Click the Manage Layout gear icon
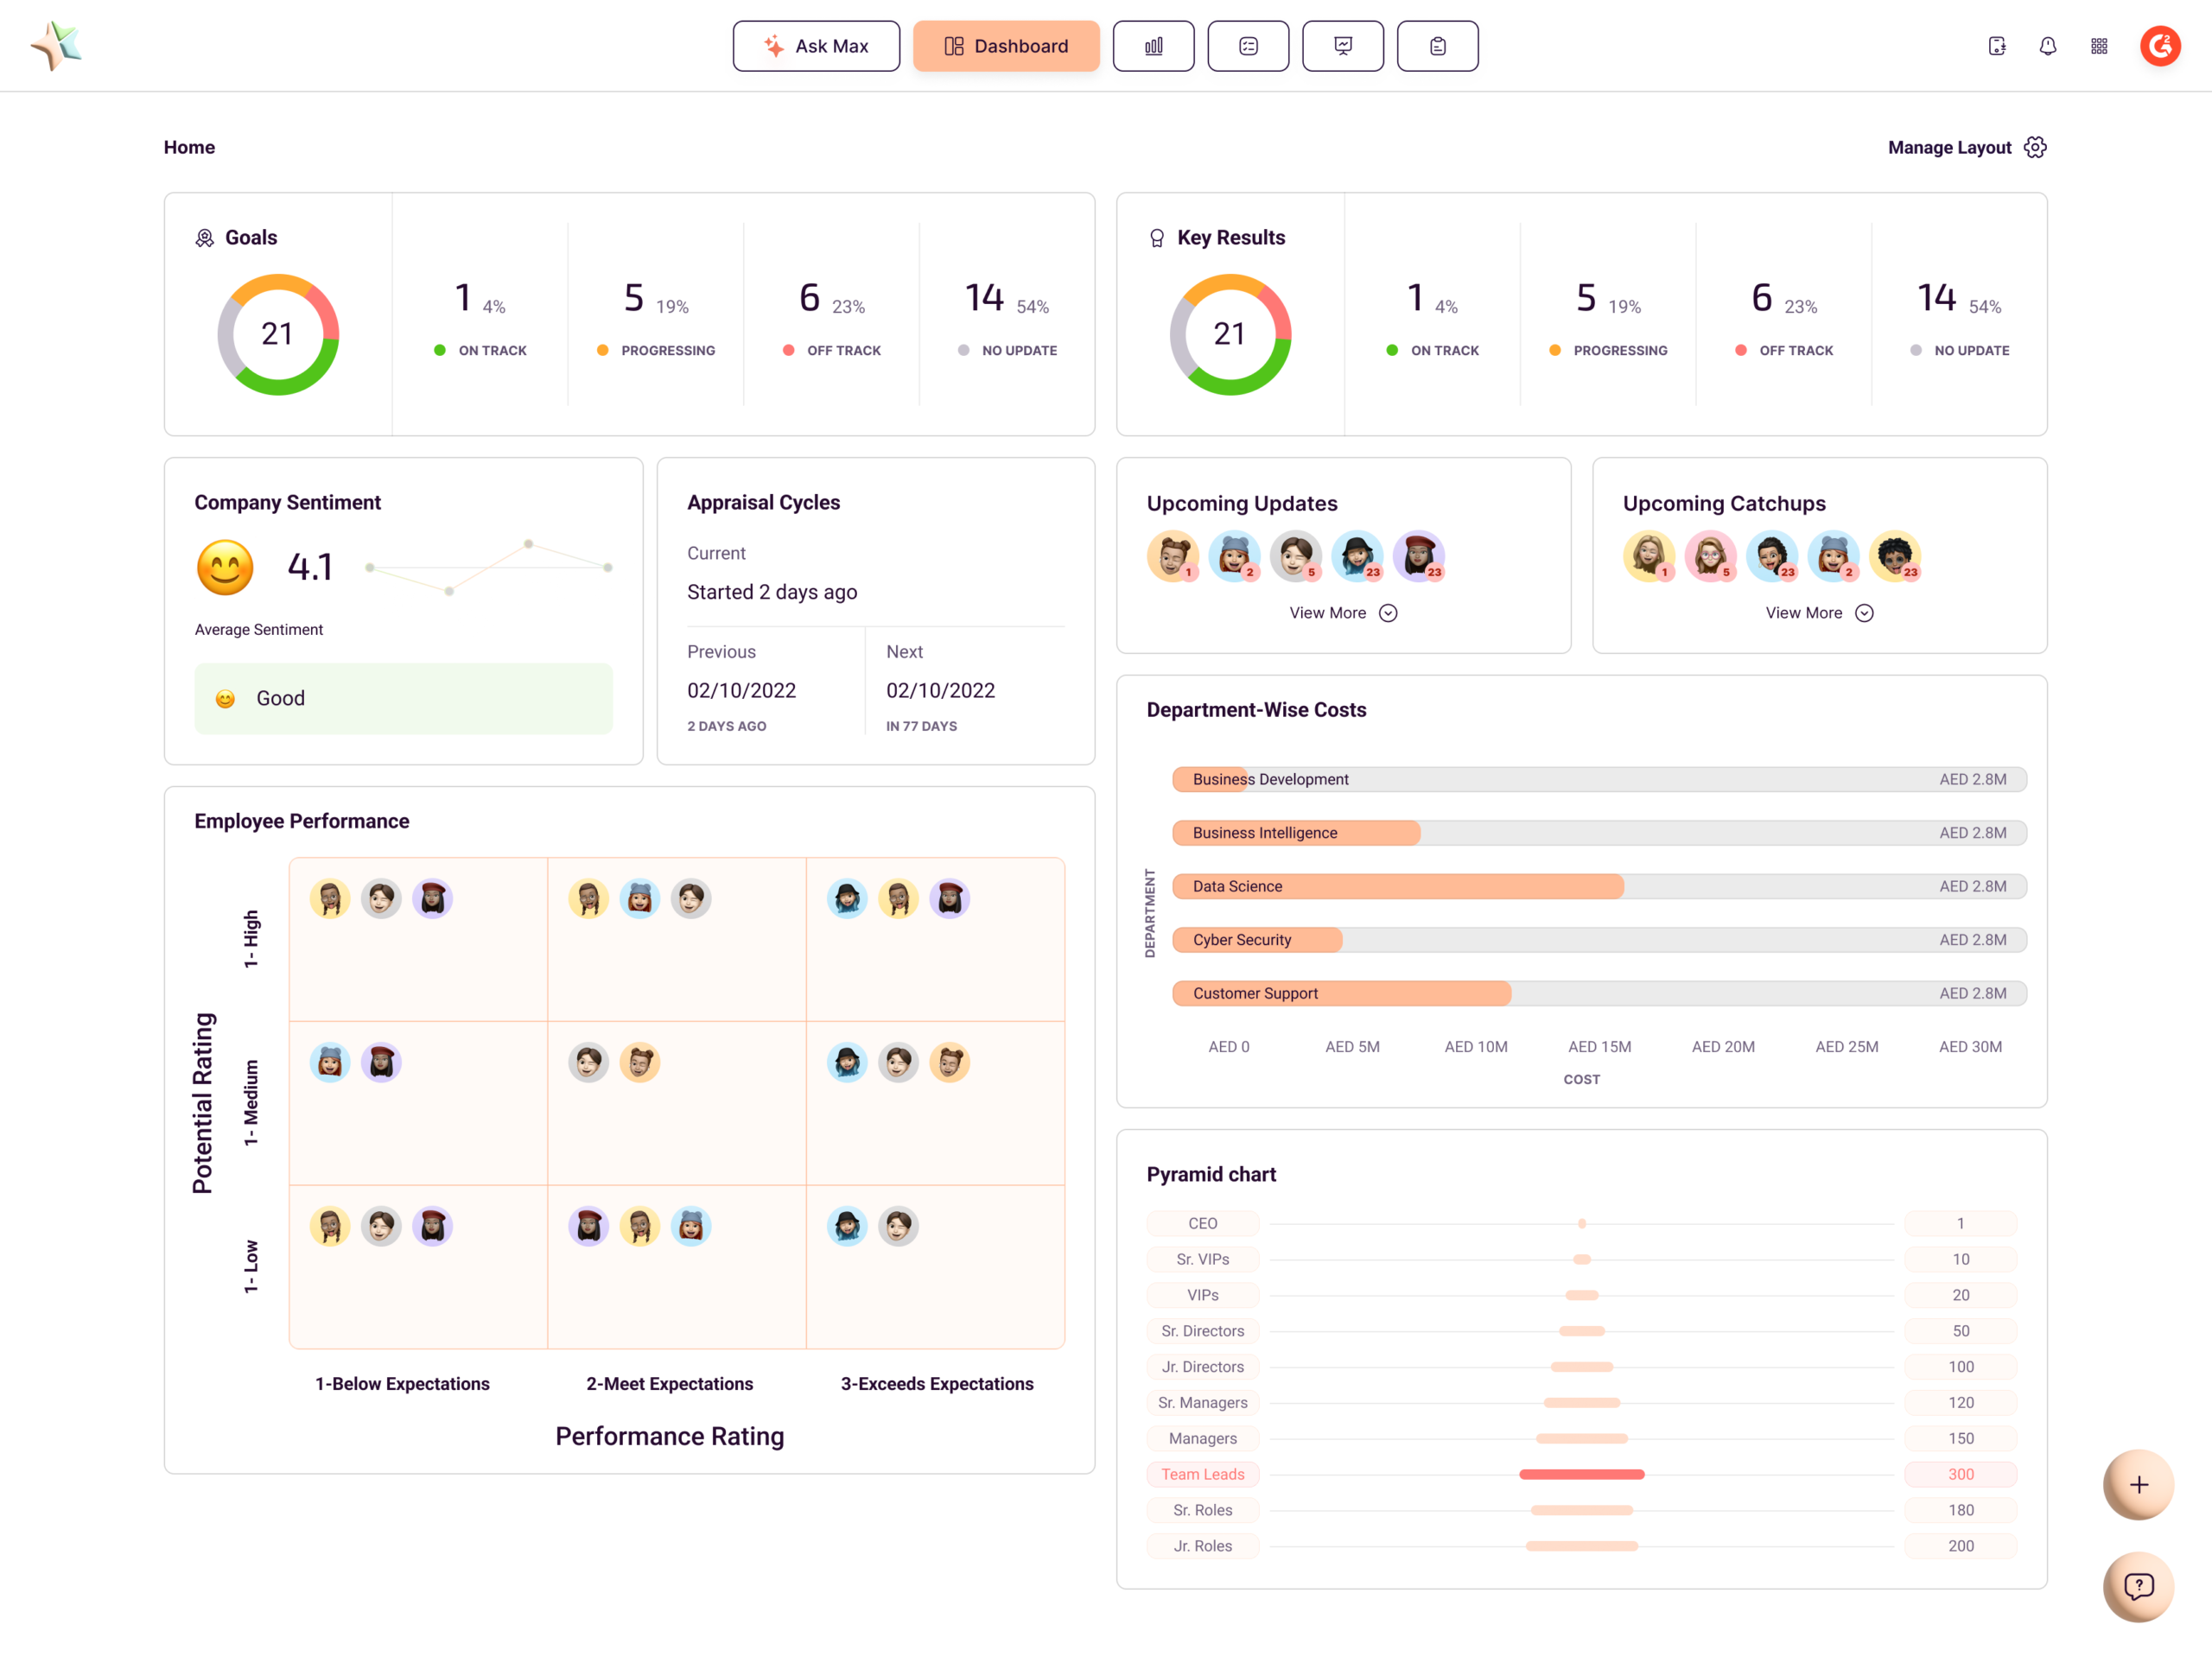 point(2035,148)
